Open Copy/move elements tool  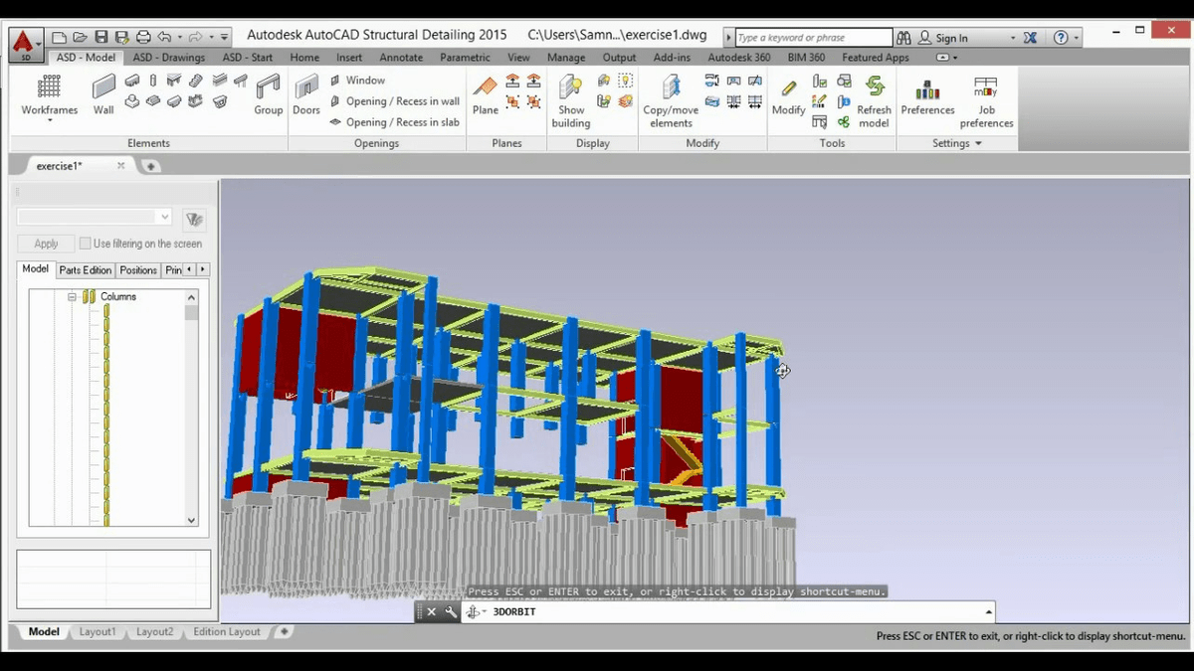(x=671, y=101)
